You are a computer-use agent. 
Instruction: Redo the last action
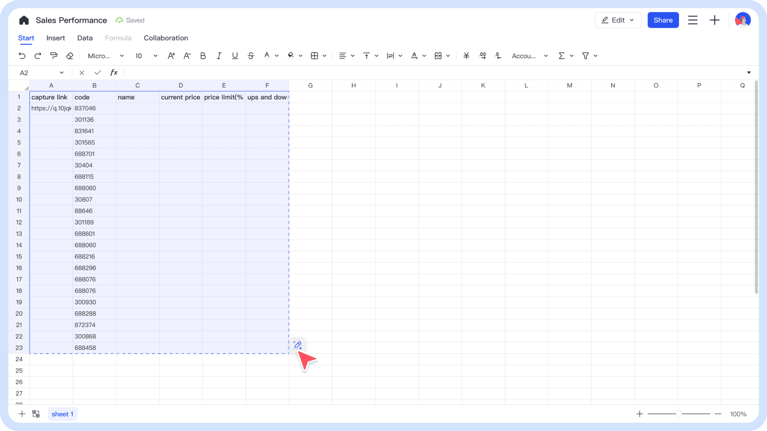(38, 56)
